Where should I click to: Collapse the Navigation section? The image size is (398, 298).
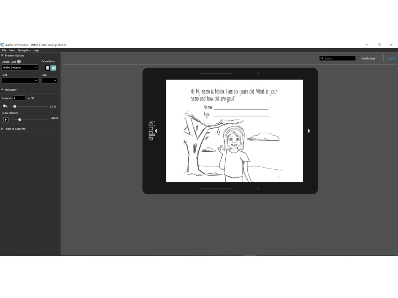2,90
